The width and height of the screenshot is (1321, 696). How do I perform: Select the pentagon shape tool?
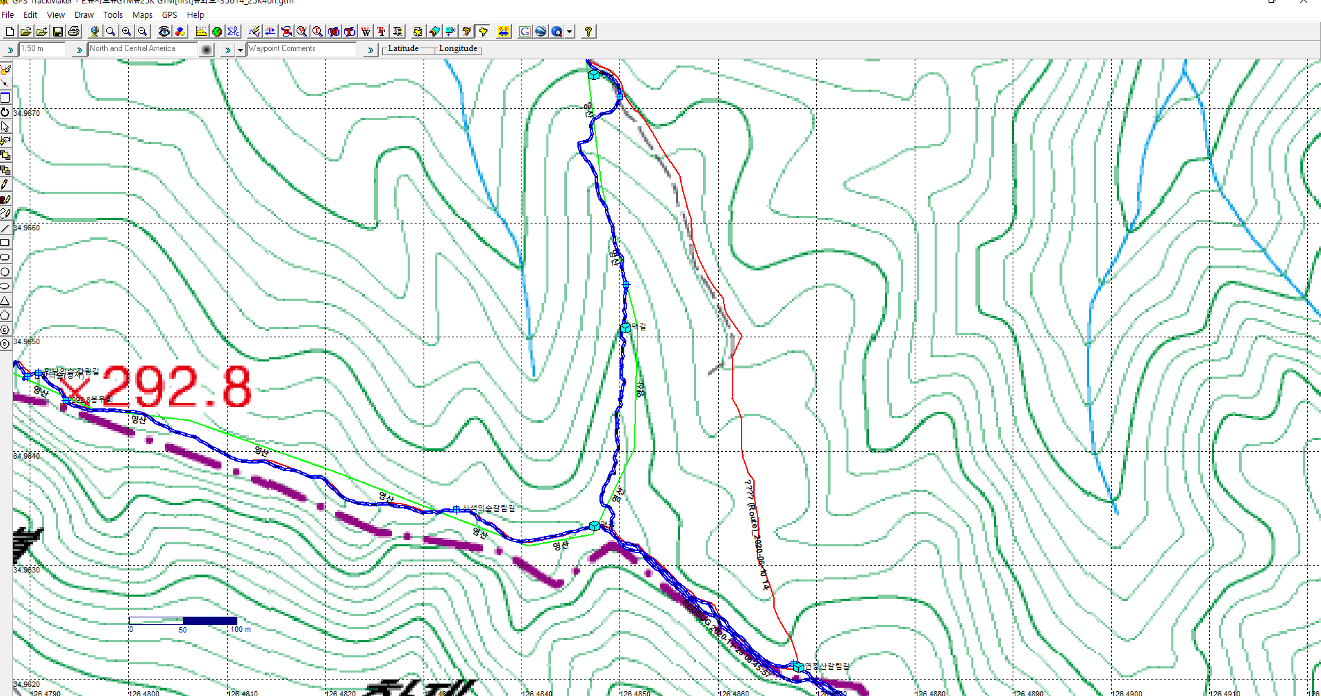[6, 315]
